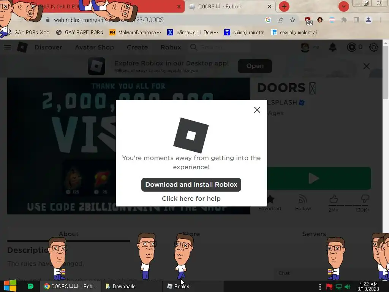Open Avatar Shop in Roblox navigation

94,47
